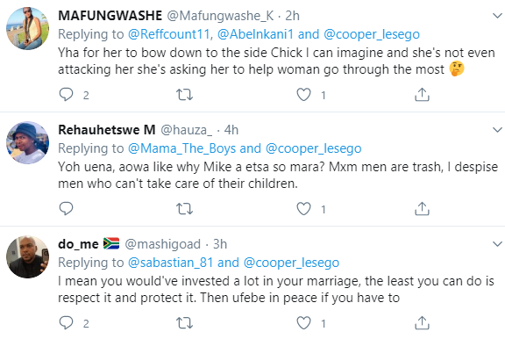Retweet MAFUNGWASHE's tweet
Image resolution: width=505 pixels, height=339 pixels.
tap(184, 95)
